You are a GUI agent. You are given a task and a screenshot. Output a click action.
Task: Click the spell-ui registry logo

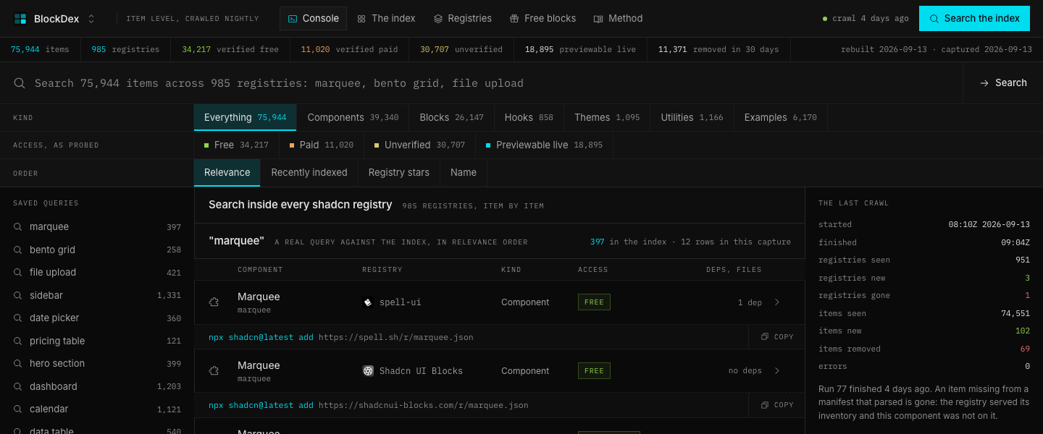tap(368, 302)
